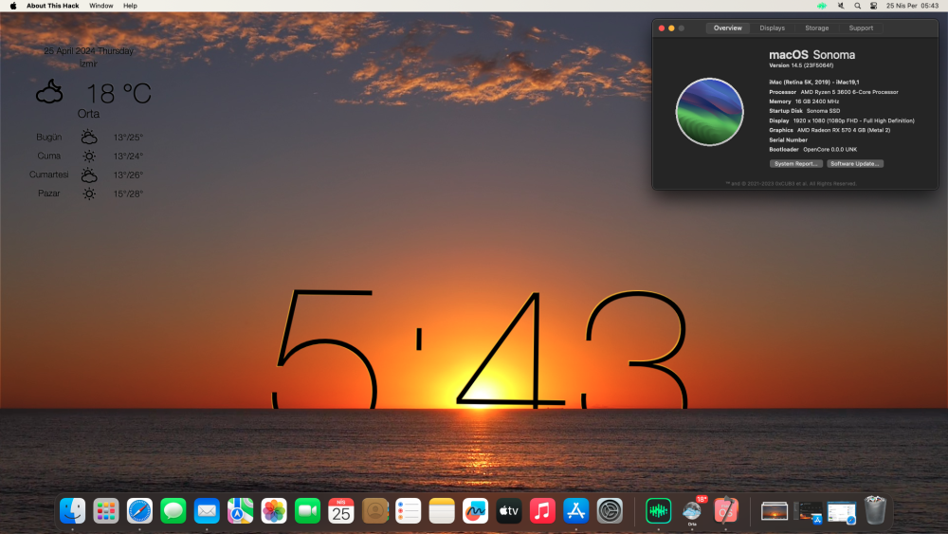Open Finder from the dock
948x534 pixels.
click(73, 511)
